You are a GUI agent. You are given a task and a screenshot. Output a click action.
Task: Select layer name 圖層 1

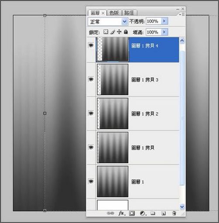(137, 182)
